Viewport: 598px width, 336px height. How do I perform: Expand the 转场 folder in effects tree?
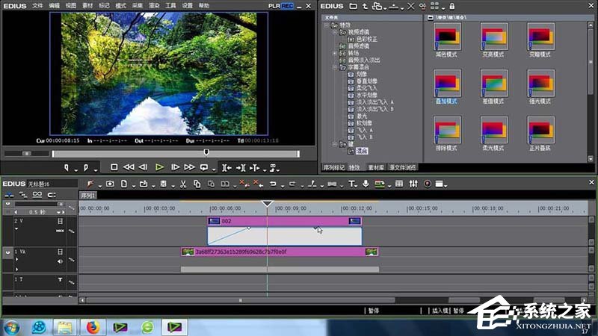(335, 54)
